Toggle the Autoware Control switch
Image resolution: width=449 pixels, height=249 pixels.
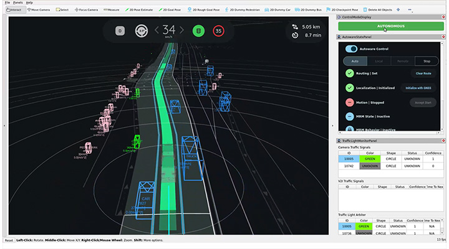point(351,49)
